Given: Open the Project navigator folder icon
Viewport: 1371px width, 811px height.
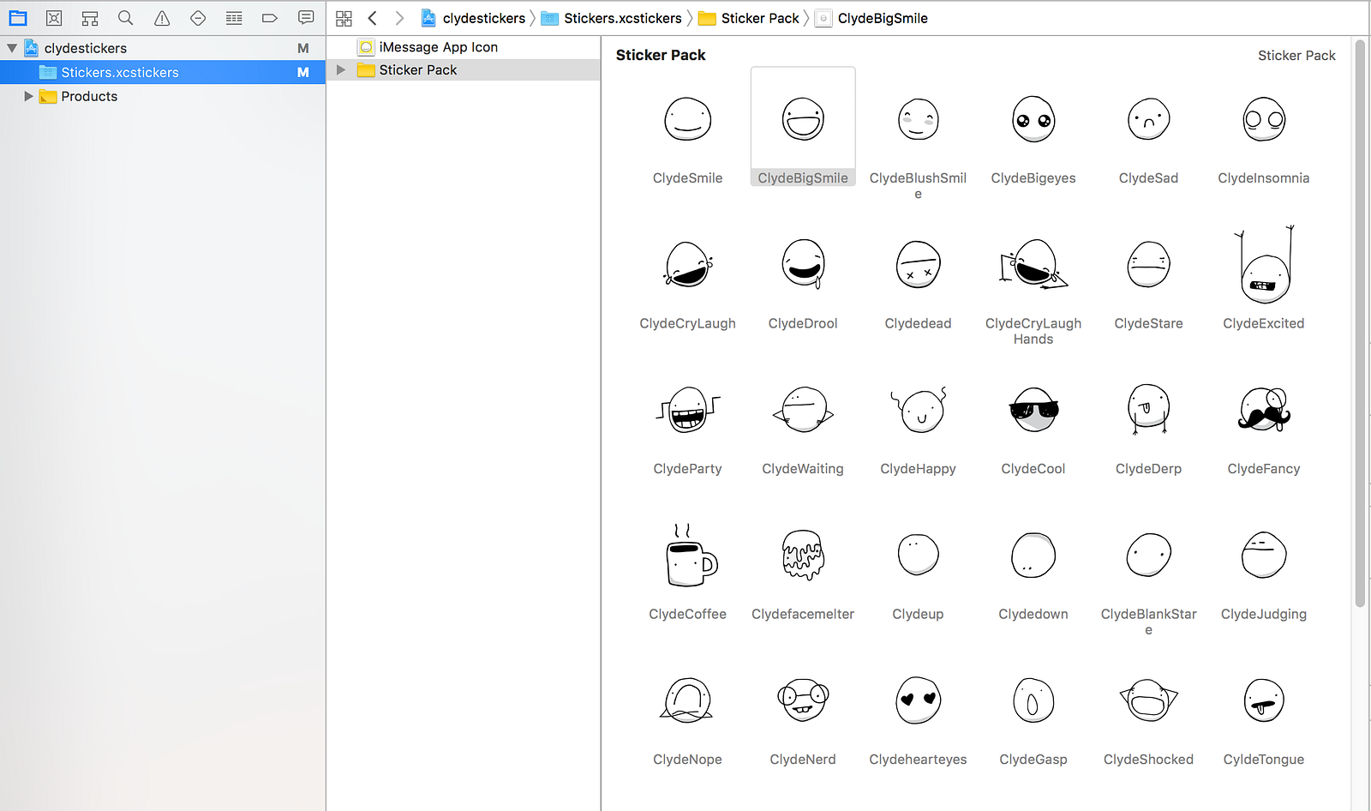Looking at the screenshot, I should (x=18, y=18).
